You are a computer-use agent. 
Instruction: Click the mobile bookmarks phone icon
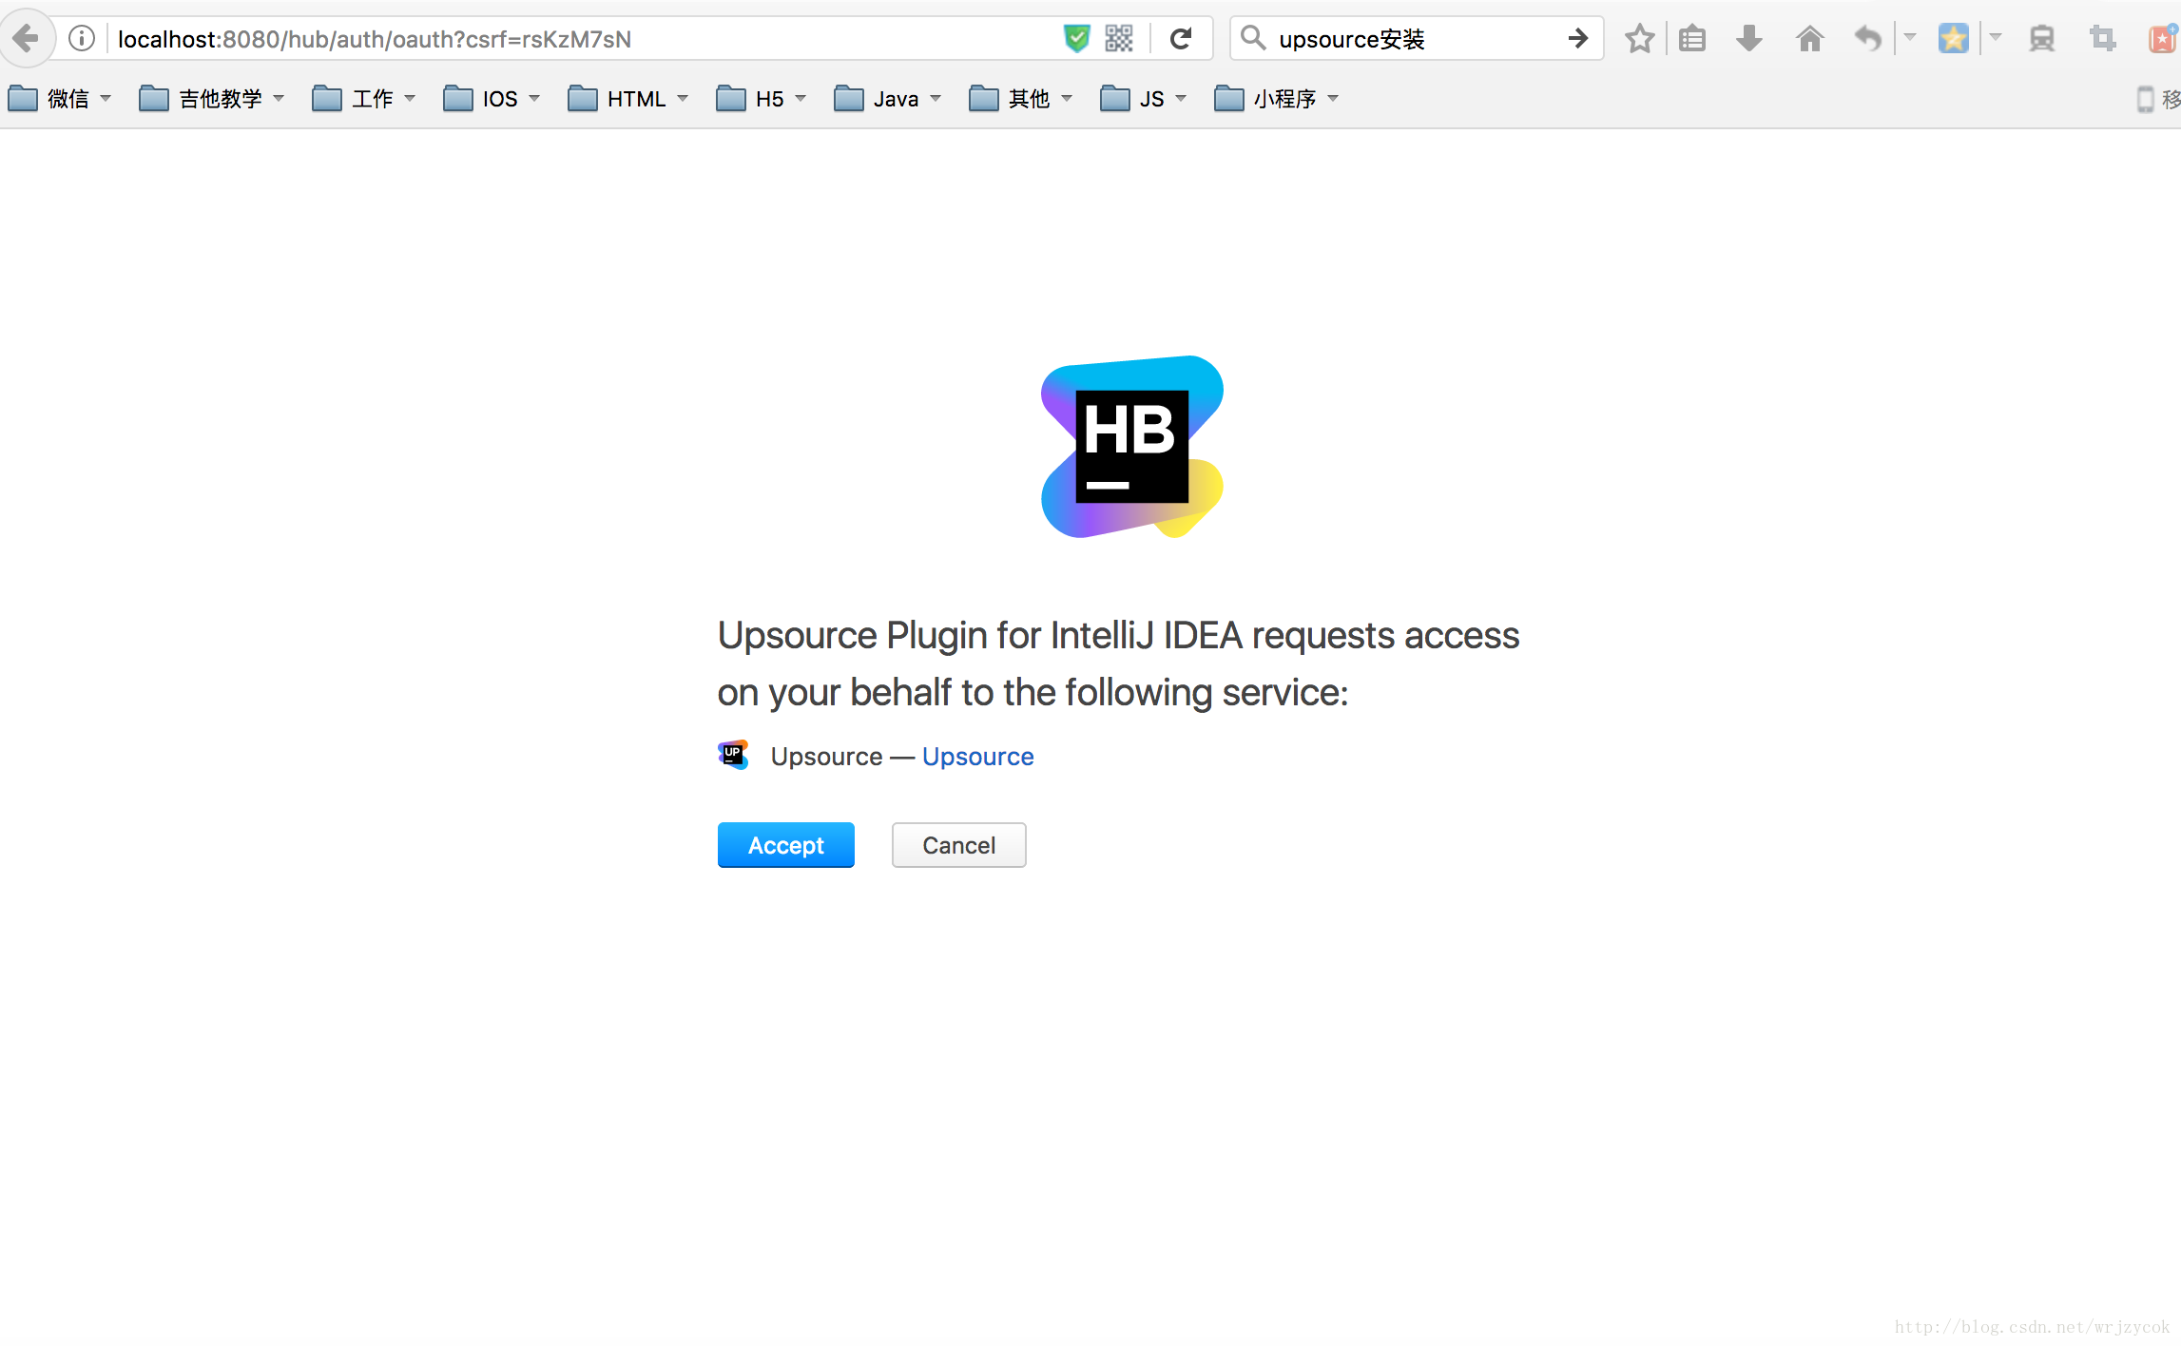point(2145,99)
